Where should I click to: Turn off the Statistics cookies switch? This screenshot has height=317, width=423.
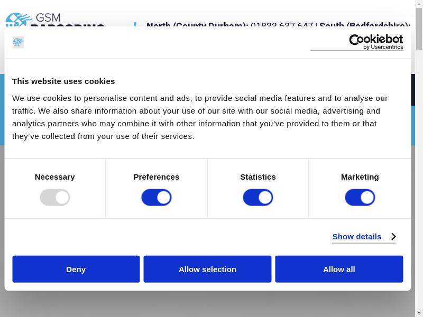pyautogui.click(x=258, y=198)
